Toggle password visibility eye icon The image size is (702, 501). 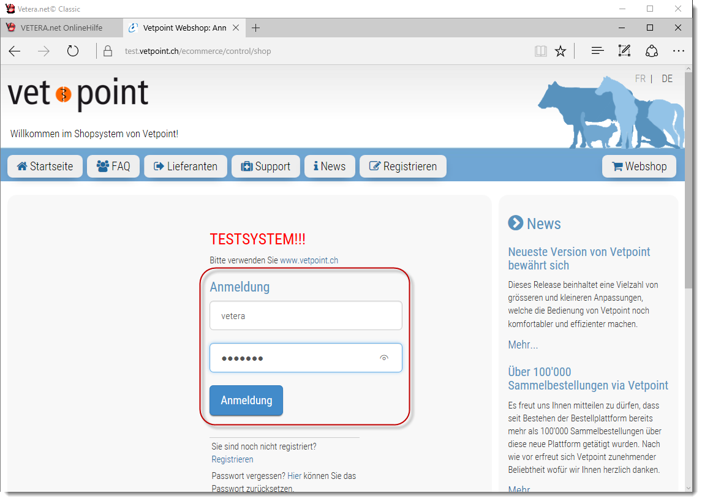pyautogui.click(x=384, y=358)
